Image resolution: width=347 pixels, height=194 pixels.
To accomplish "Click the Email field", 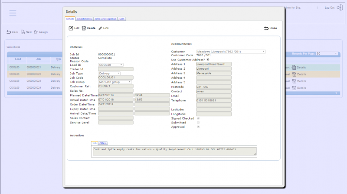I will pos(214,96).
